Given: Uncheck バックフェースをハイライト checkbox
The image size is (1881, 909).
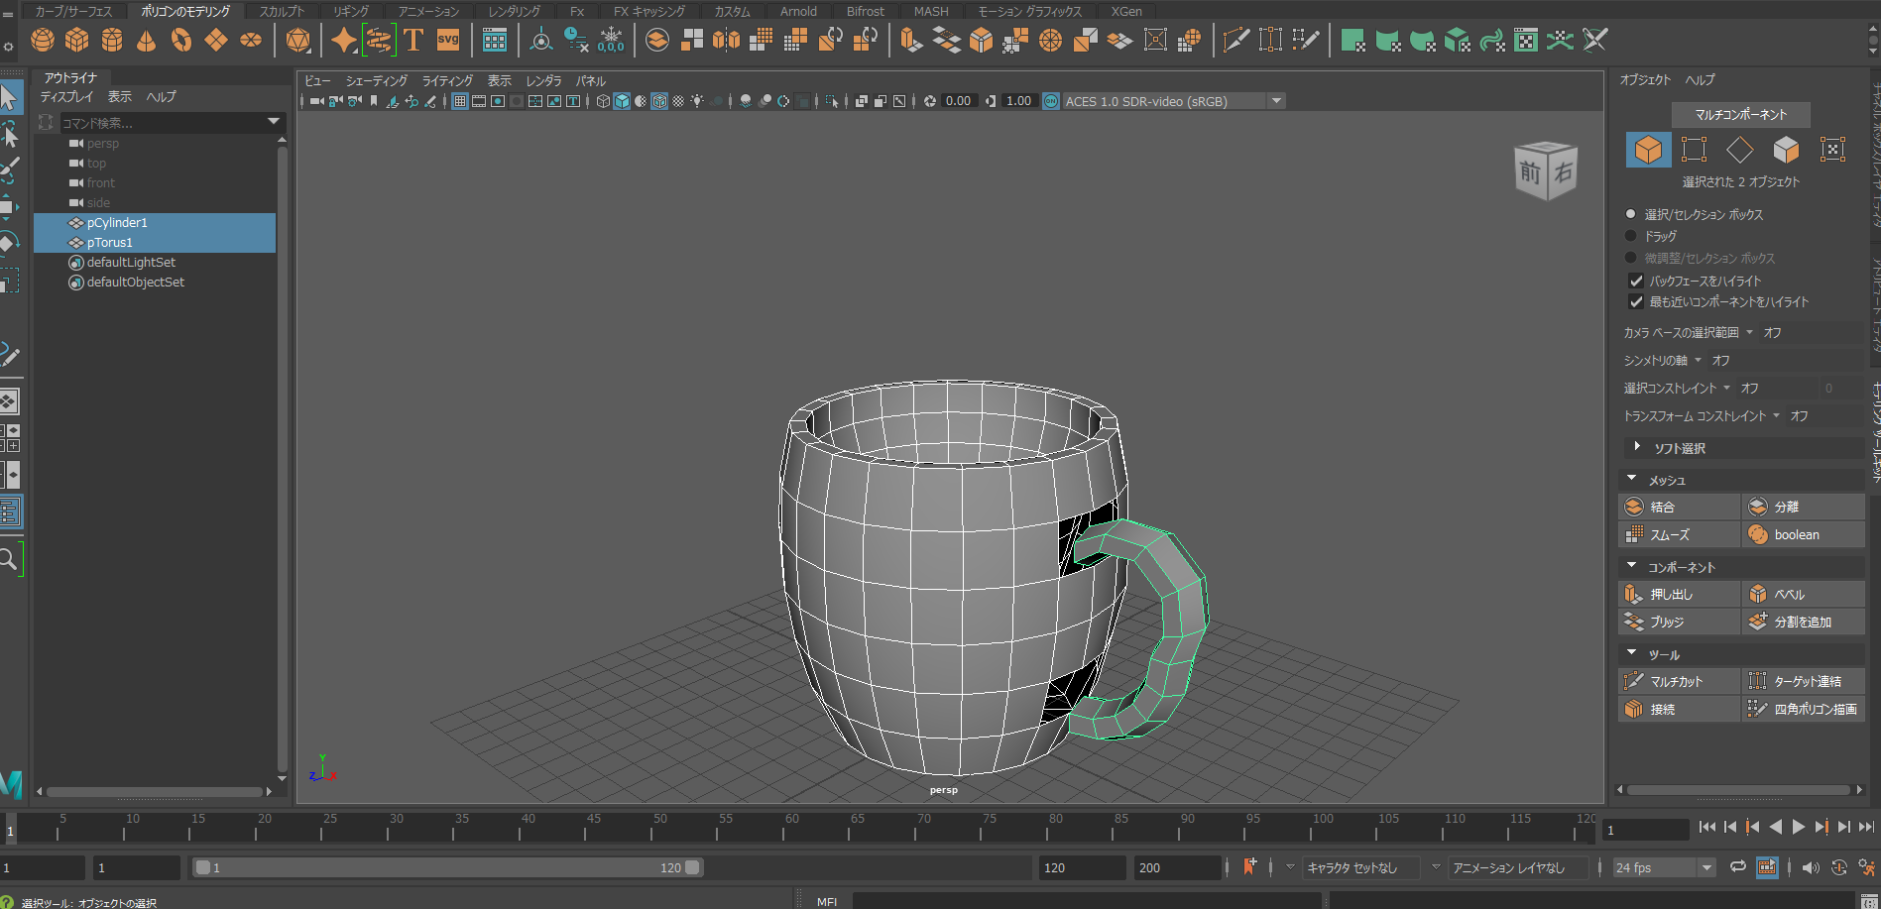Looking at the screenshot, I should click(x=1636, y=282).
